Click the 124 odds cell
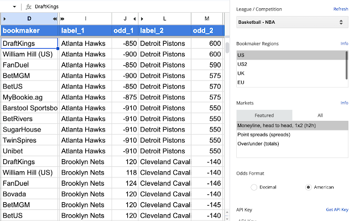 click(125, 183)
